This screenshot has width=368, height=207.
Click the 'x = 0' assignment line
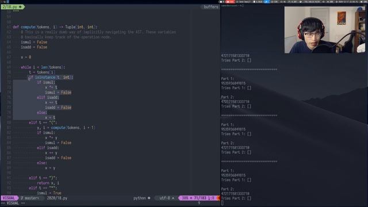(26, 57)
